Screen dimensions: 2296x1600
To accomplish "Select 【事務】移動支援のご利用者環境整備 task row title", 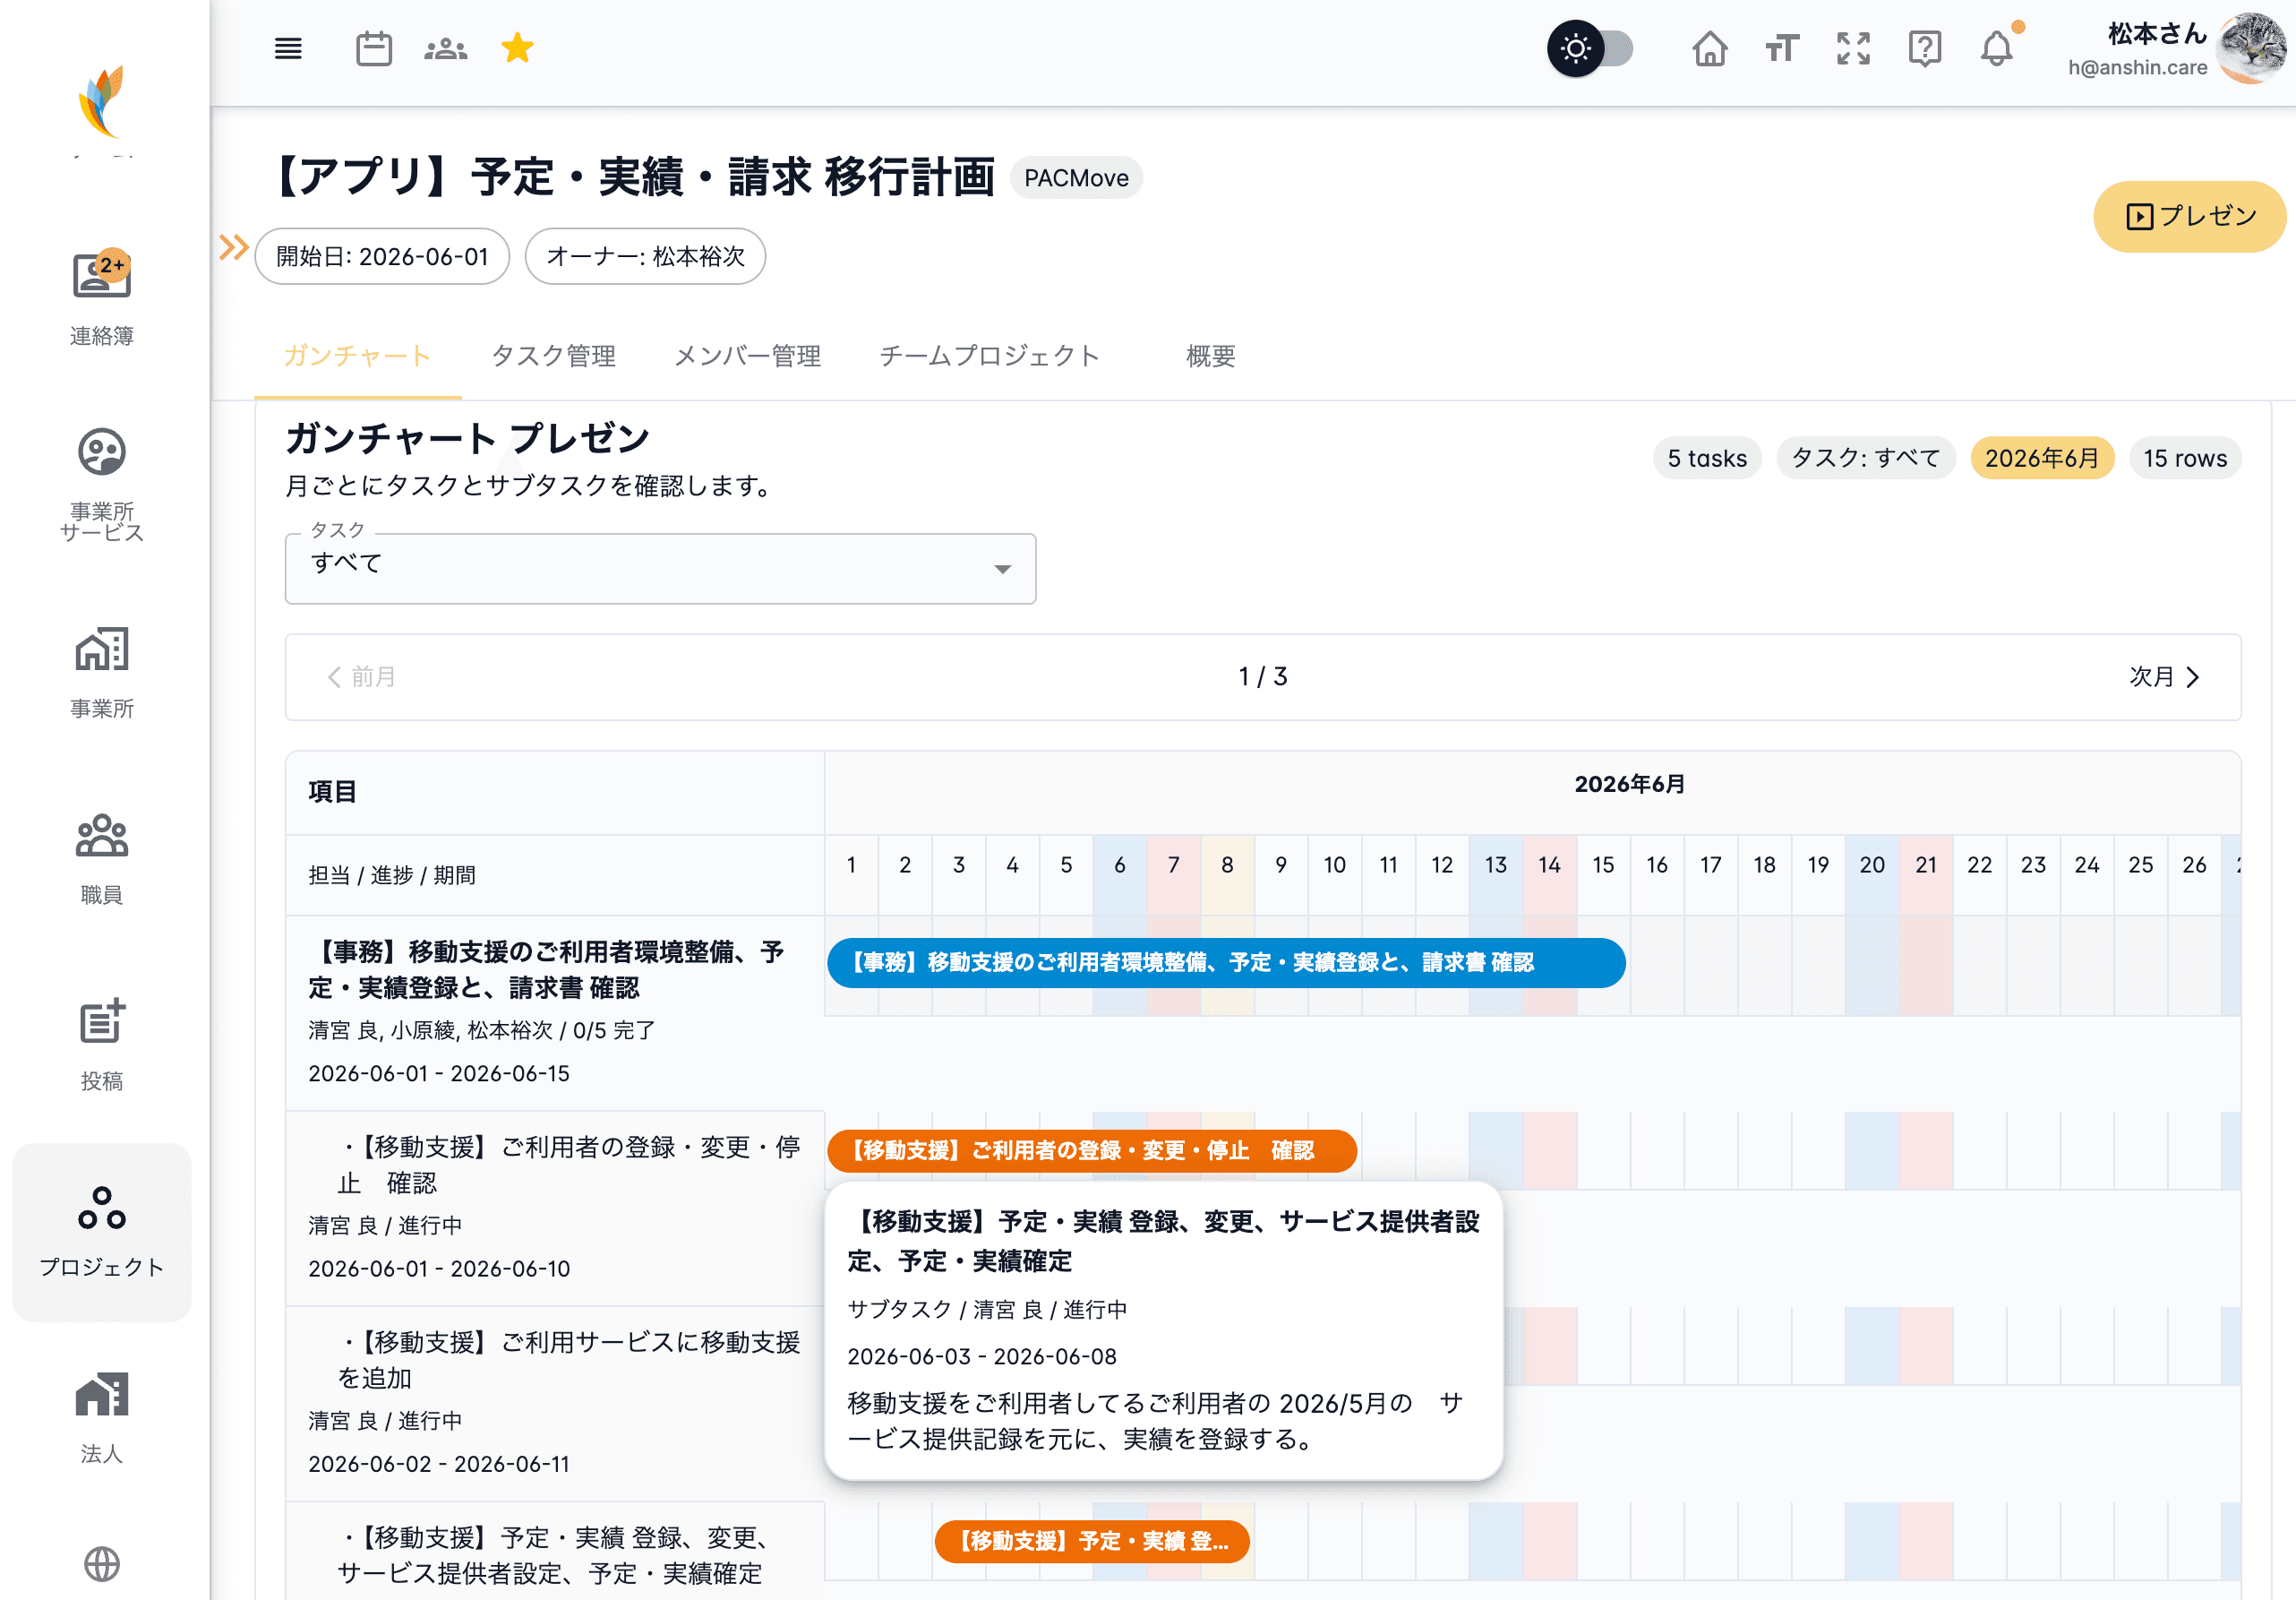I will point(546,969).
